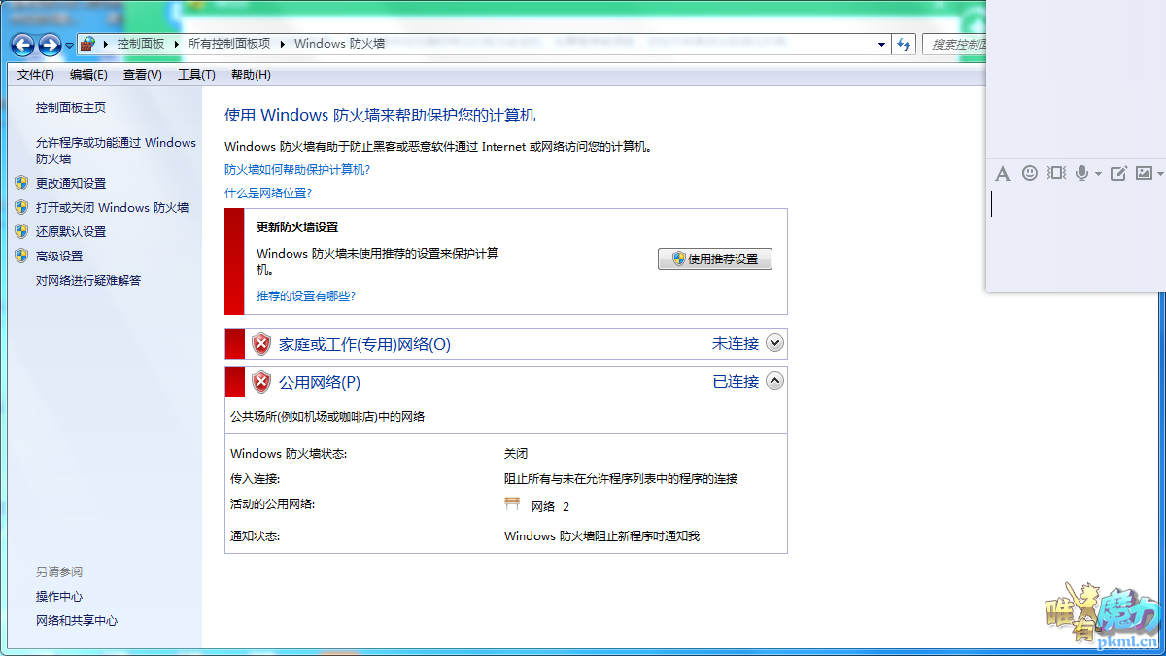
Task: Click the address bar refresh button
Action: [x=905, y=44]
